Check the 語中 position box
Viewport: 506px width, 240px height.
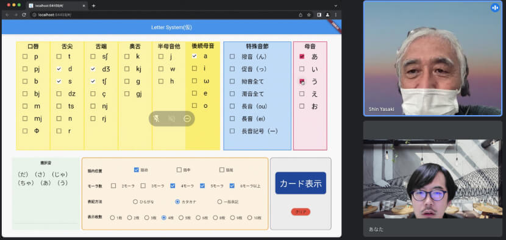pos(179,170)
